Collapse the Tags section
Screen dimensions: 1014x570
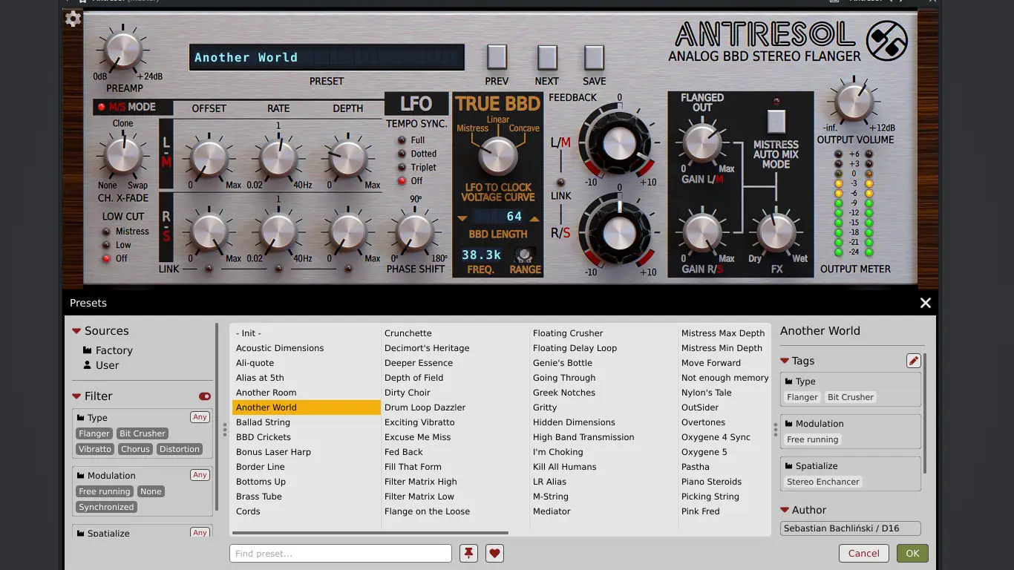pyautogui.click(x=785, y=361)
